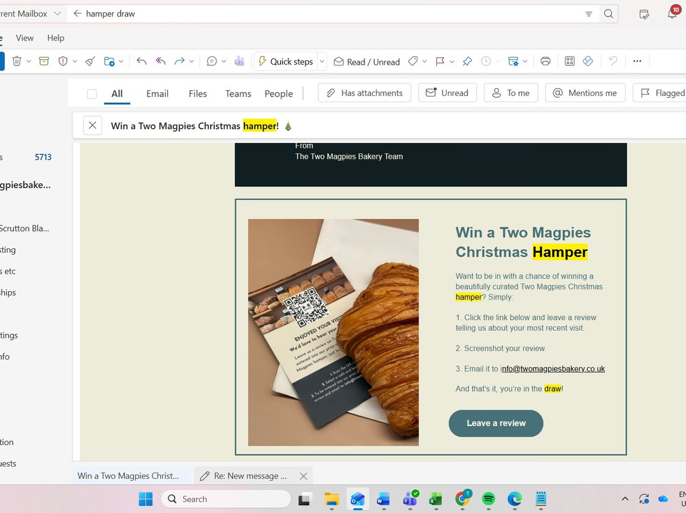This screenshot has height=513, width=686.
Task: Open the View menu tab
Action: coord(25,38)
